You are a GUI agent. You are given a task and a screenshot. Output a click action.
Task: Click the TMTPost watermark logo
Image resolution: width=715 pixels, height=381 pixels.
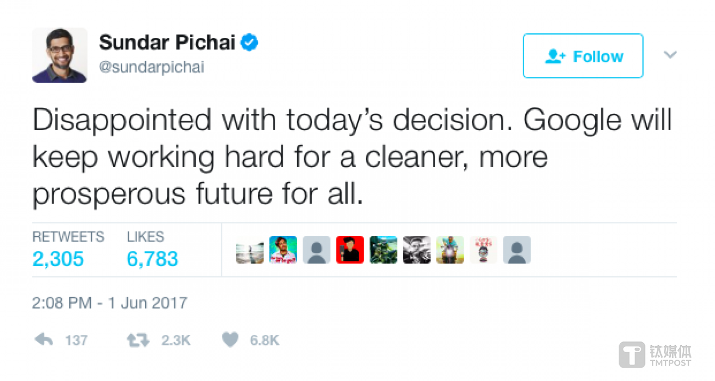(x=655, y=355)
